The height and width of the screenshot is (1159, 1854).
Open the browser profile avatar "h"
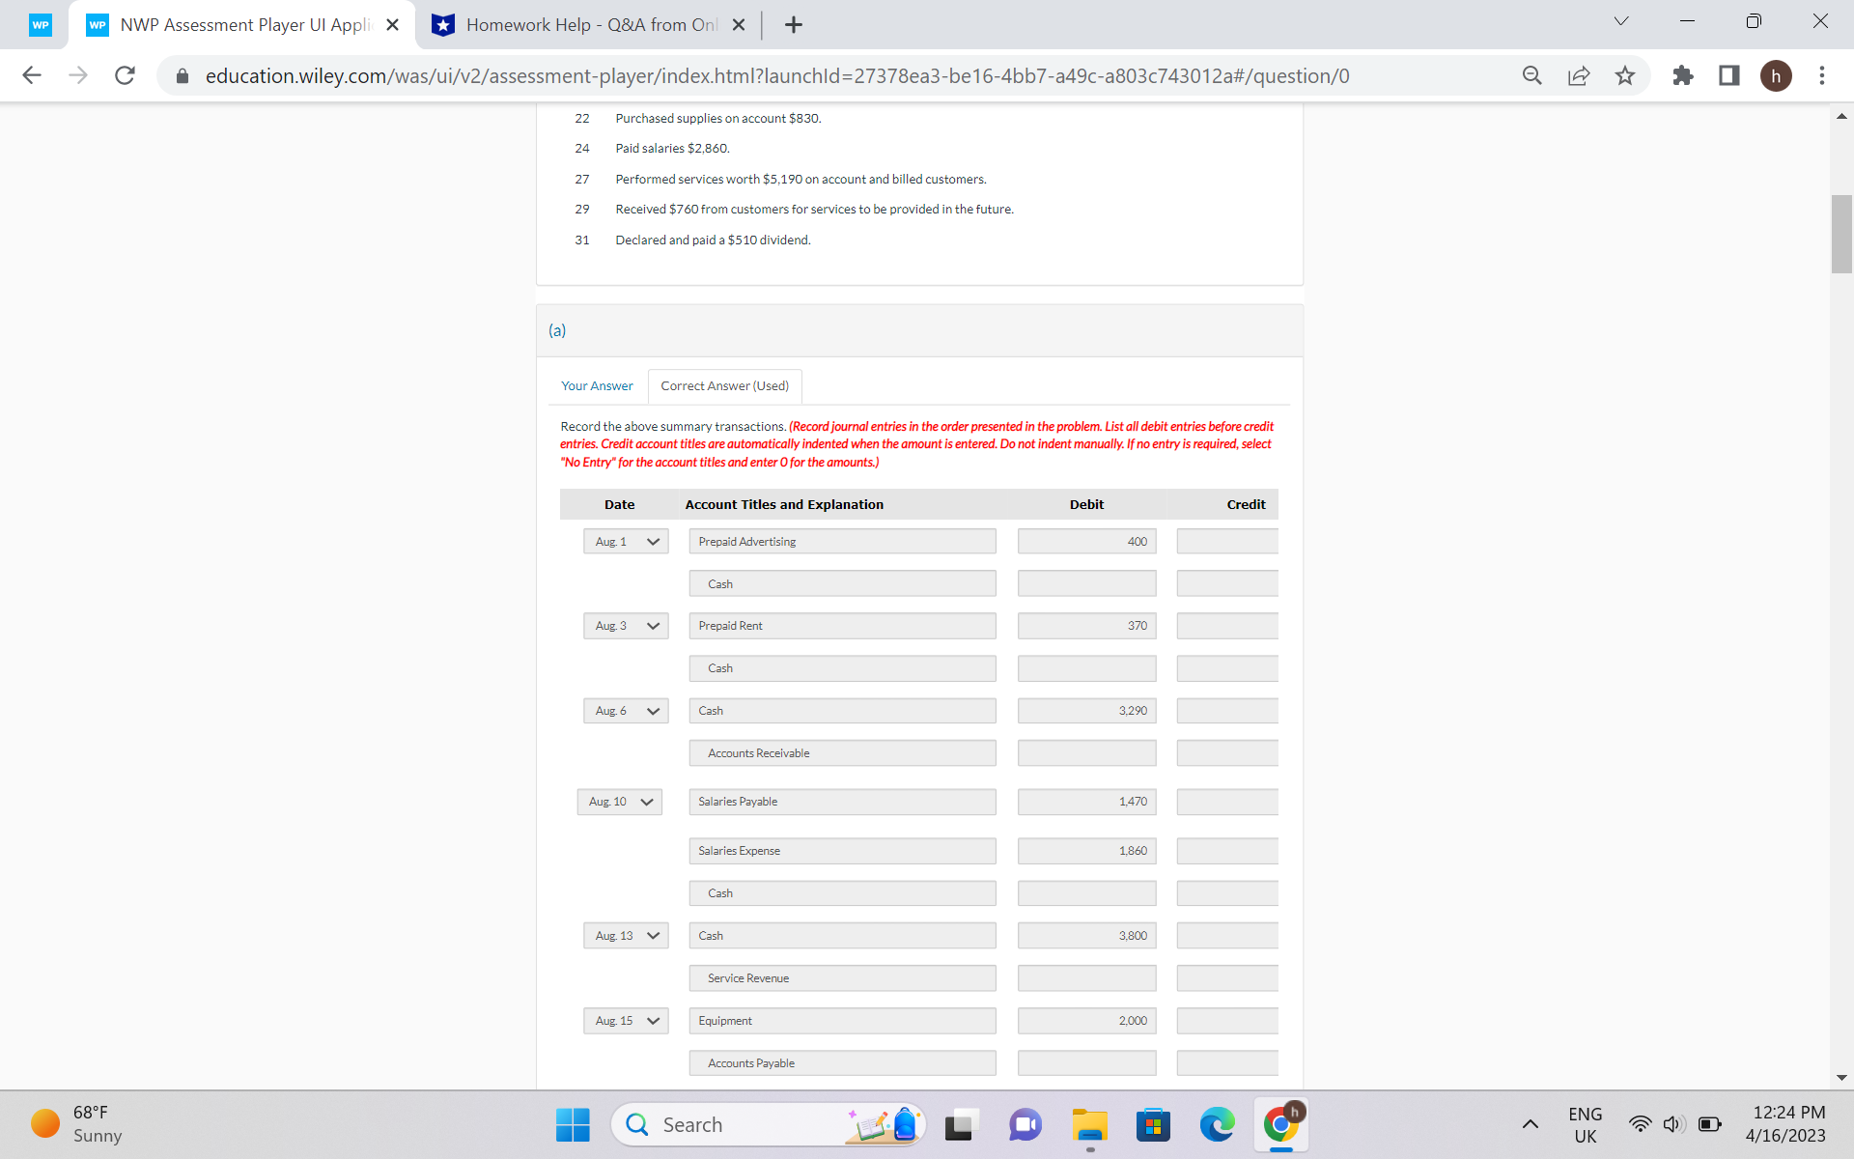(x=1778, y=75)
